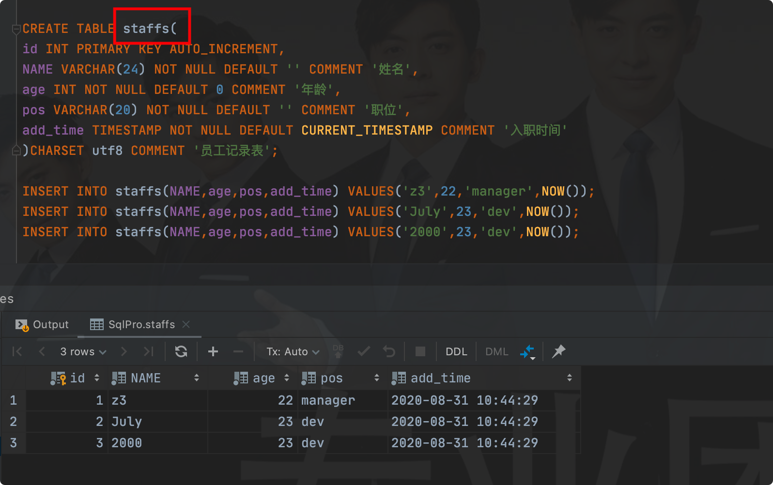Sort by the id column arrows
The width and height of the screenshot is (773, 485).
(x=97, y=378)
